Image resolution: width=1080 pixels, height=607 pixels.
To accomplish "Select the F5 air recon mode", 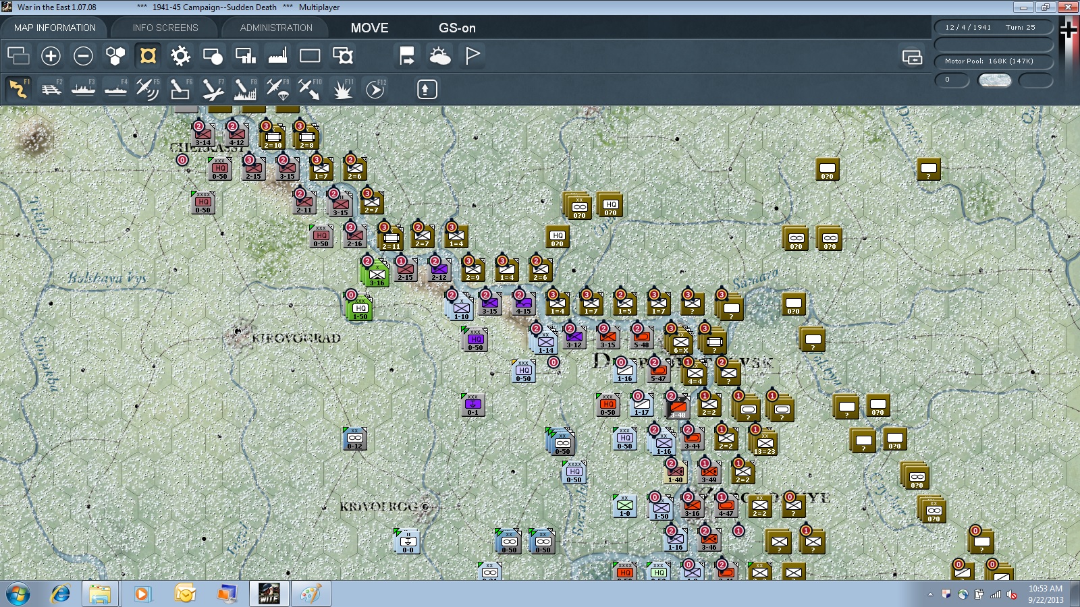I will point(147,89).
